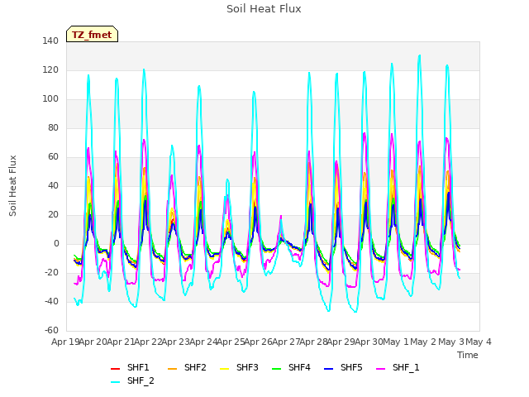Click the 120 y-axis tick label
The height and width of the screenshot is (397, 529).
(x=50, y=70)
